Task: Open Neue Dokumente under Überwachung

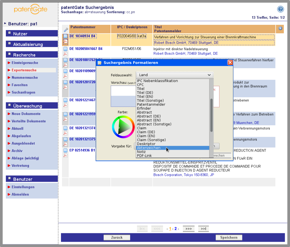Action: tap(26, 114)
